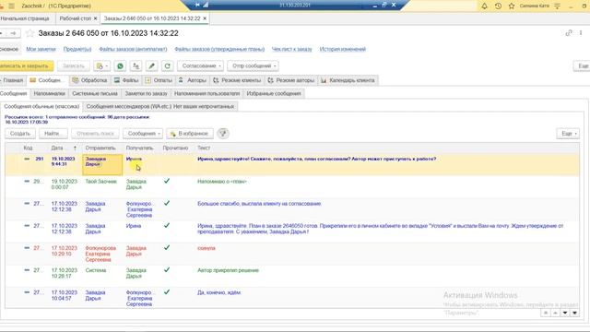
Task: Copy link to this order
Action: 569,33
